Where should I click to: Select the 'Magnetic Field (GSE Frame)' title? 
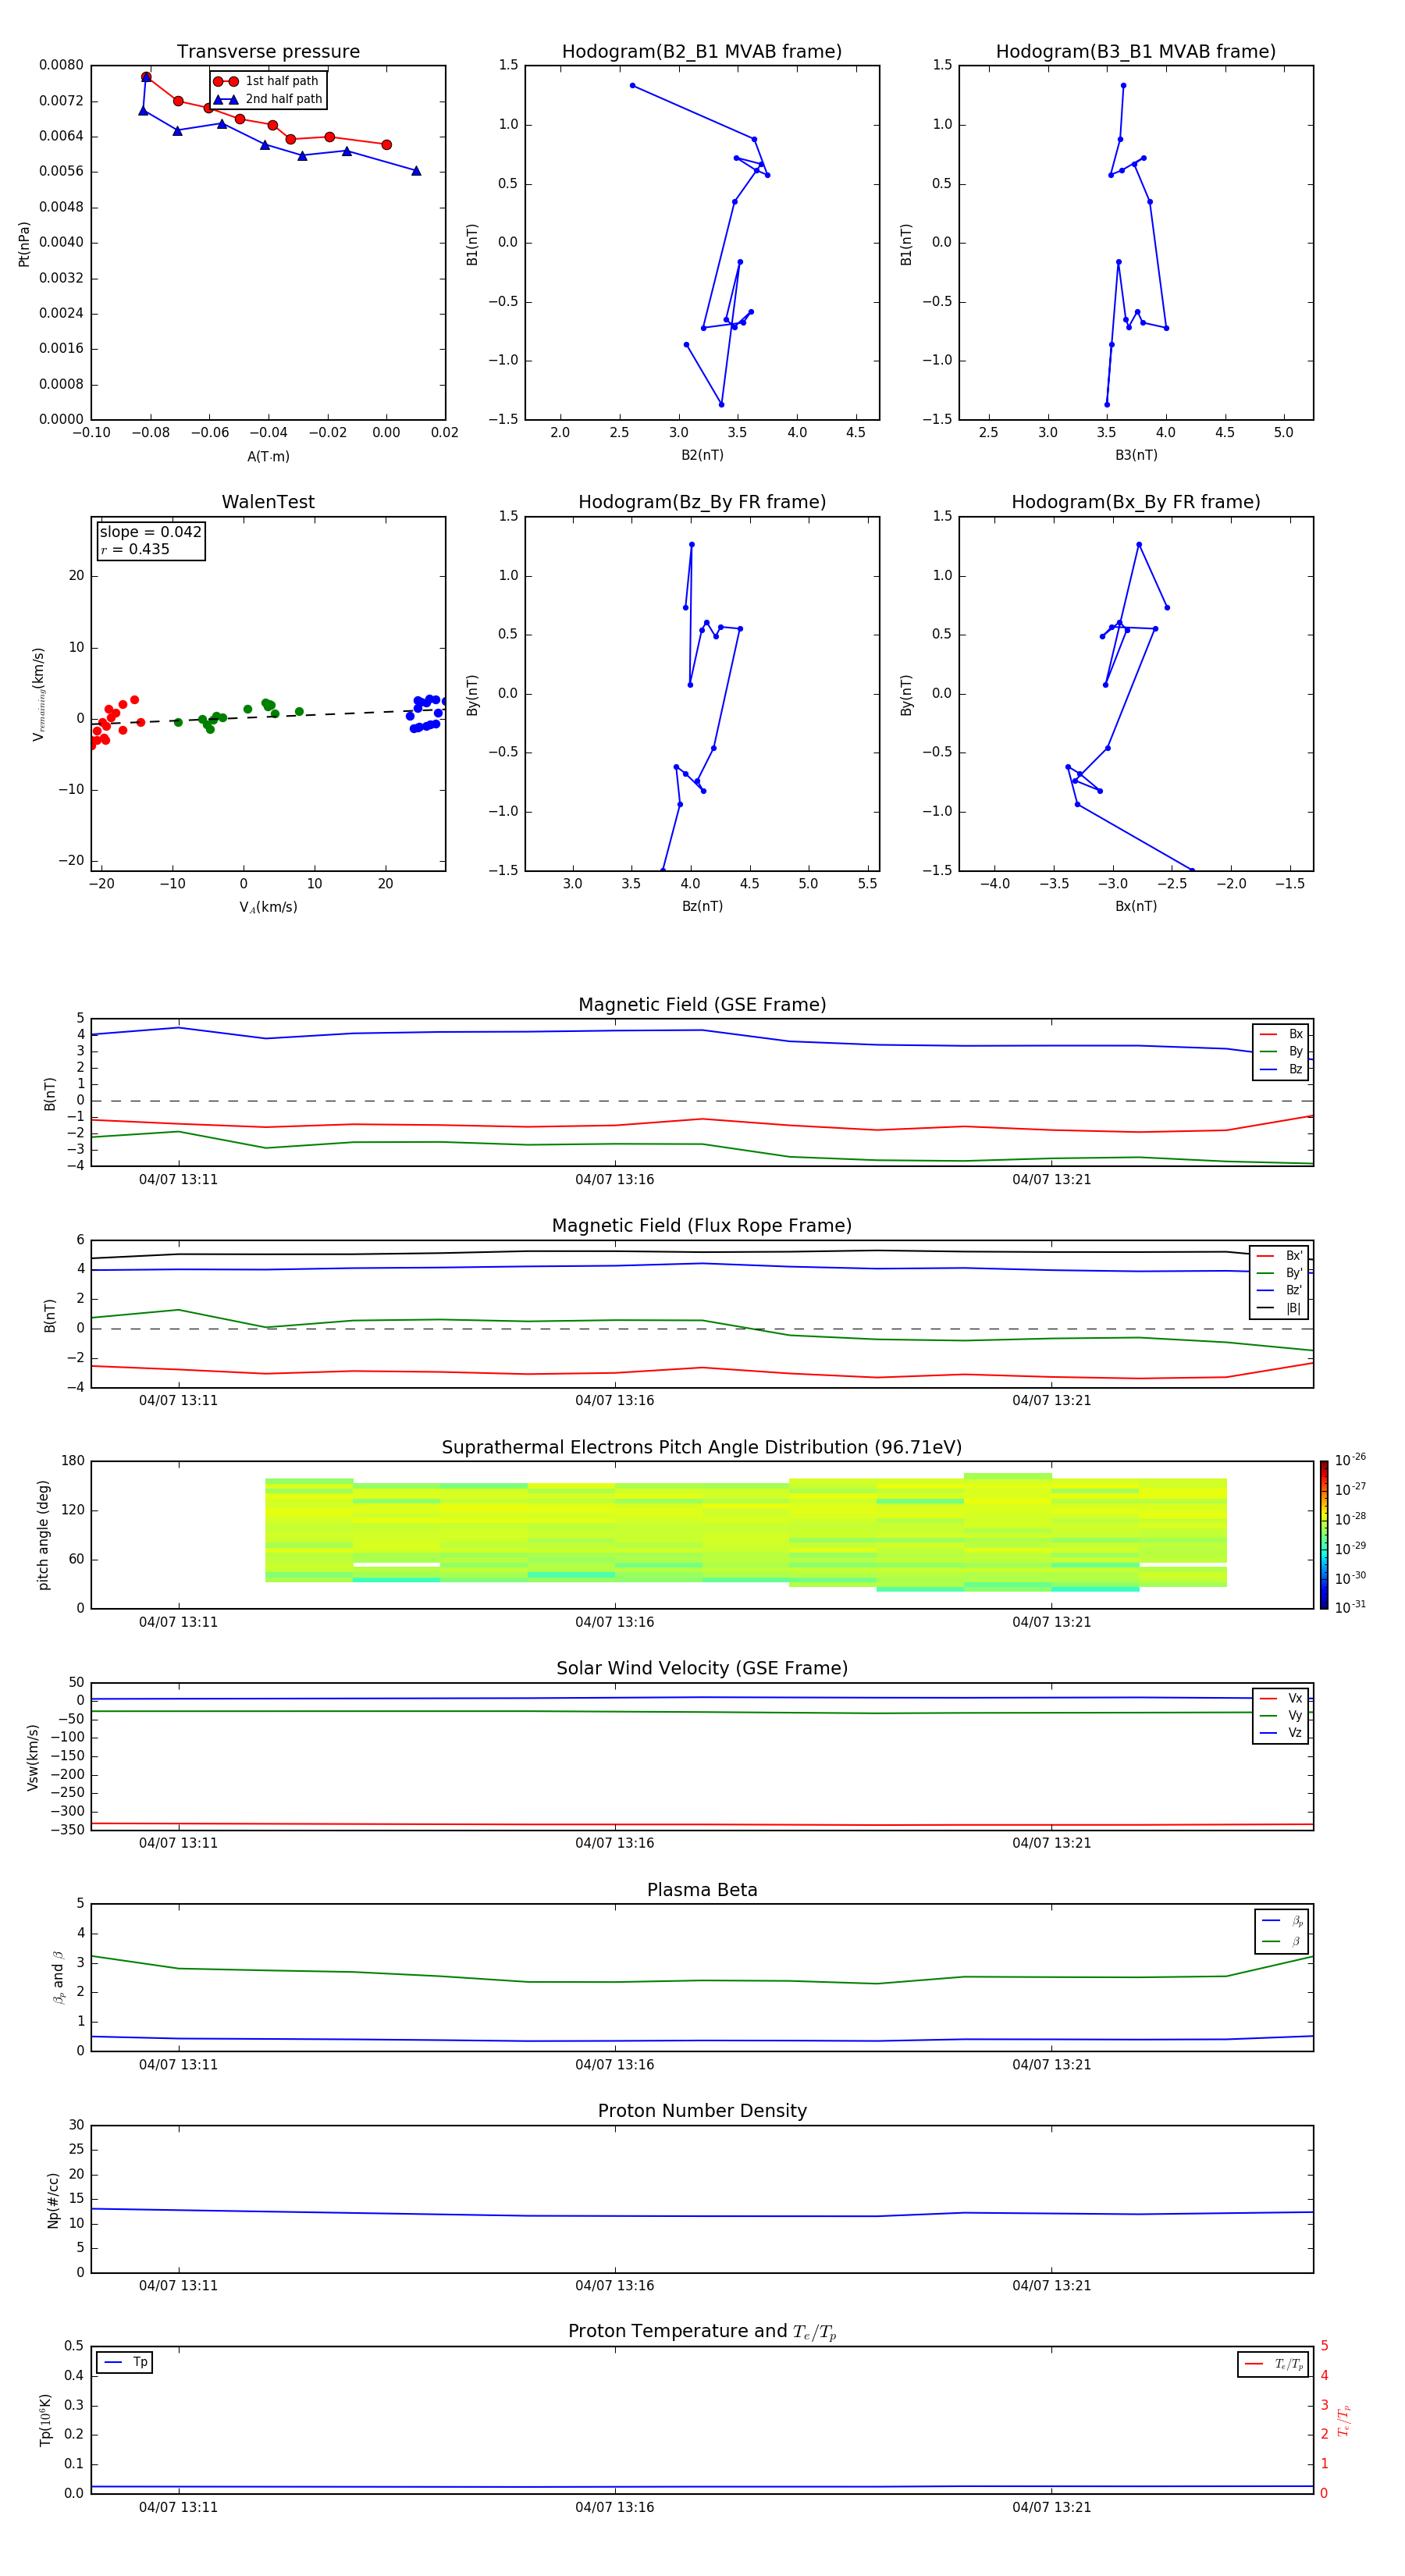tap(702, 1005)
